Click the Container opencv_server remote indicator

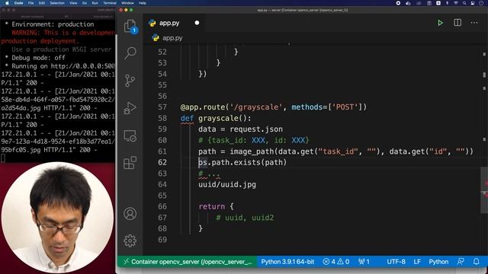(x=188, y=262)
